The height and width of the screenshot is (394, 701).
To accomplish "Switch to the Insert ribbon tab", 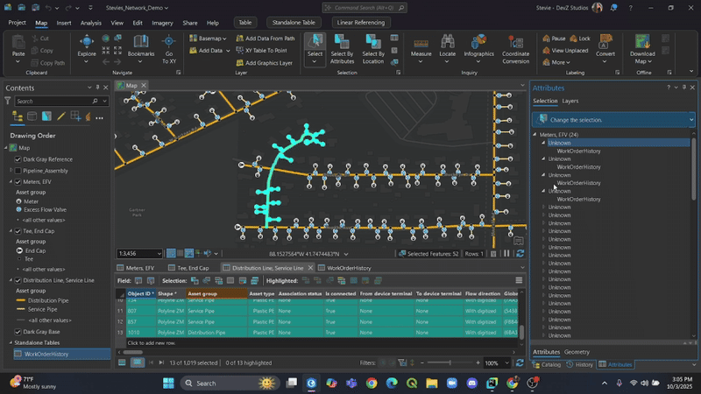I will [x=64, y=23].
